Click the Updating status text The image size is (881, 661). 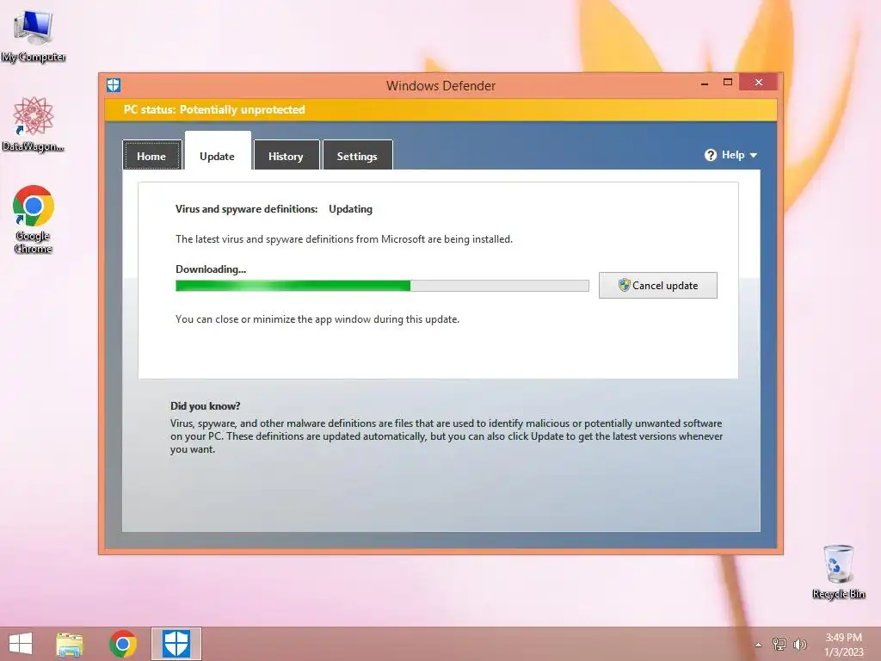351,209
